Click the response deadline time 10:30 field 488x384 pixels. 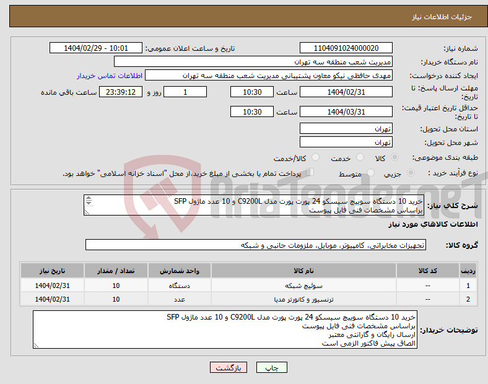click(x=252, y=92)
